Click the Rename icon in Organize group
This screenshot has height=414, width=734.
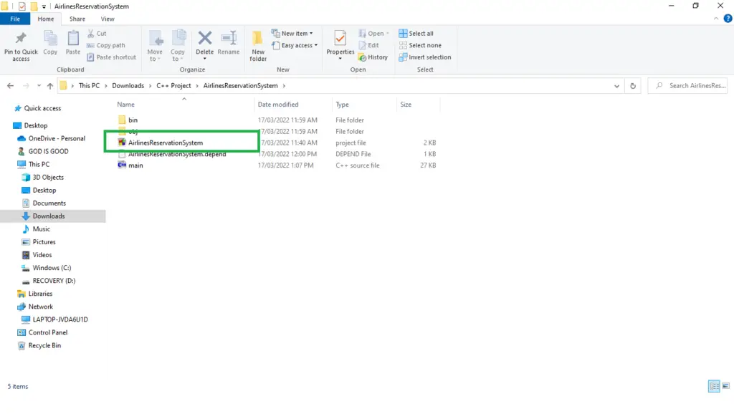[x=229, y=41]
